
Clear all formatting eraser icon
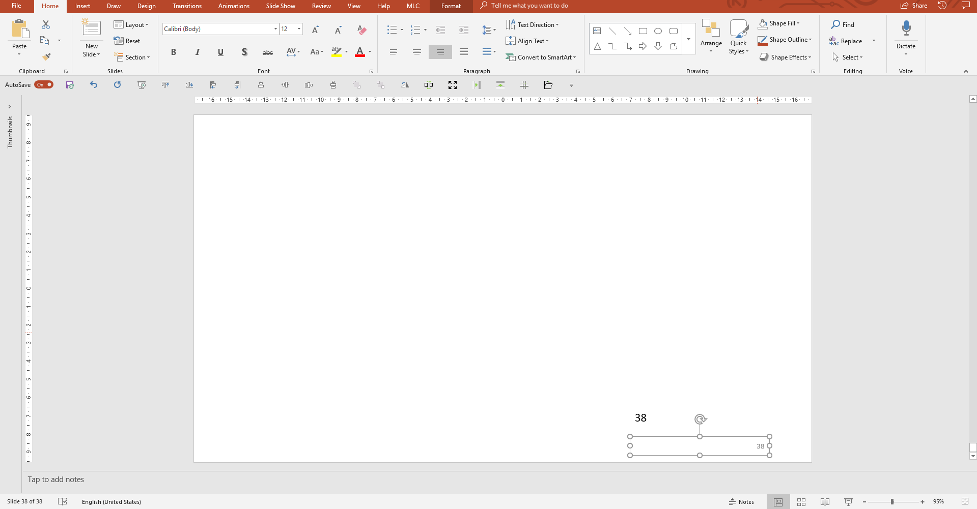pyautogui.click(x=362, y=30)
